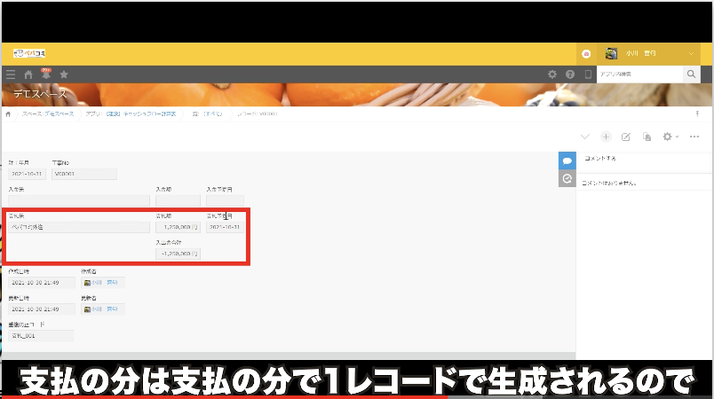Click the アプリ内検索 search field
This screenshot has width=714, height=399.
[639, 75]
